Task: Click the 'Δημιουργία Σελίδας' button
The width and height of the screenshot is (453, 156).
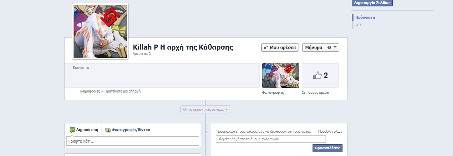Action: [372, 3]
